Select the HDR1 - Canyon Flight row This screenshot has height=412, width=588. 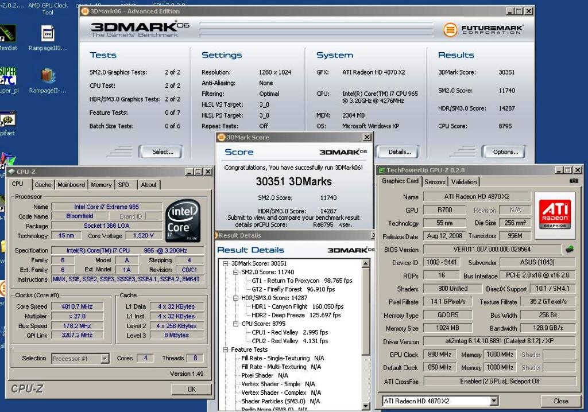pyautogui.click(x=297, y=306)
